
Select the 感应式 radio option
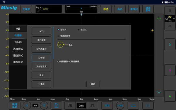82,30
